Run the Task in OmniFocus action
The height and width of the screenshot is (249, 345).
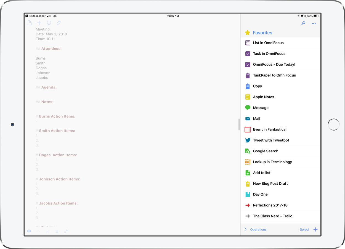[x=280, y=54]
